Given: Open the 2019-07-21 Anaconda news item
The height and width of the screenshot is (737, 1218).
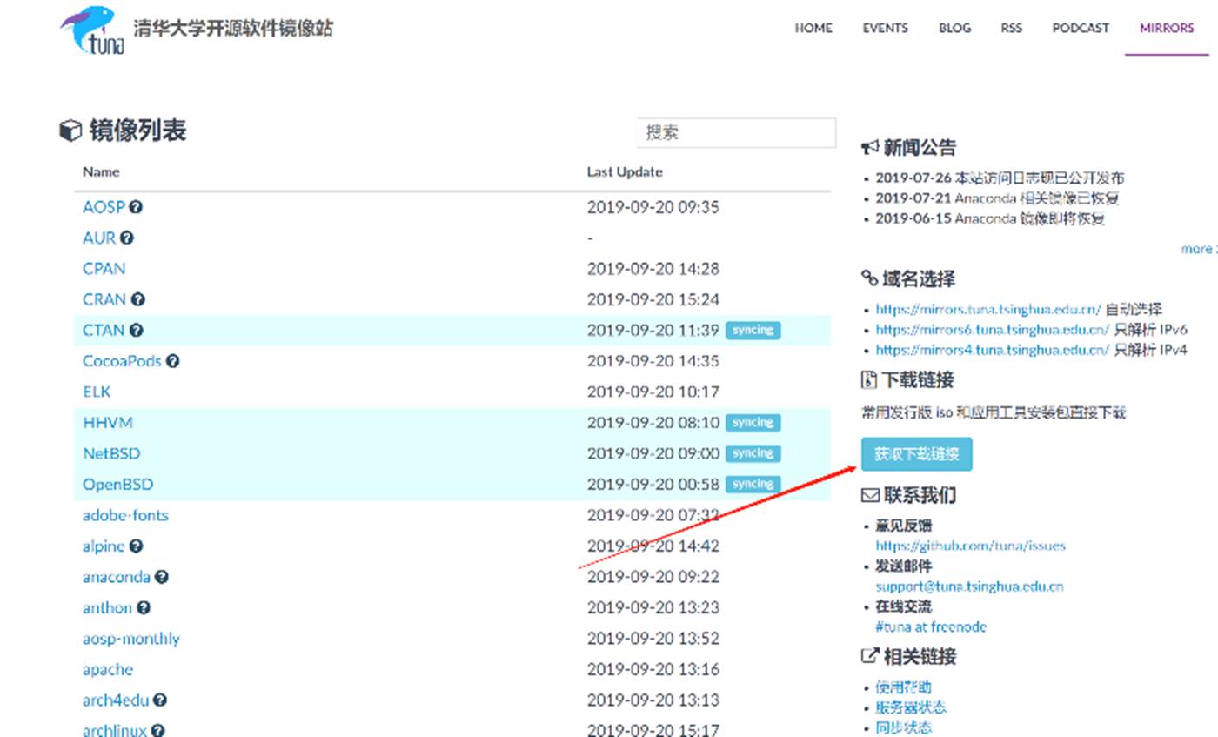Looking at the screenshot, I should coord(997,198).
